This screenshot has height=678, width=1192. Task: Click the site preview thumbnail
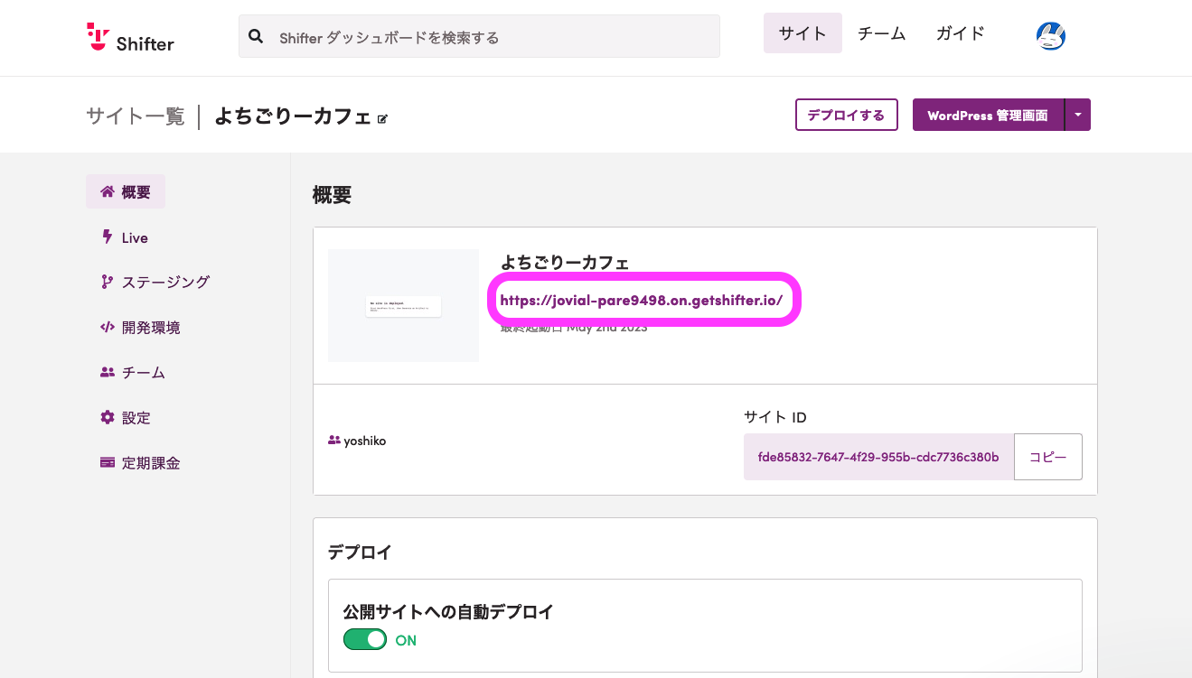(403, 305)
